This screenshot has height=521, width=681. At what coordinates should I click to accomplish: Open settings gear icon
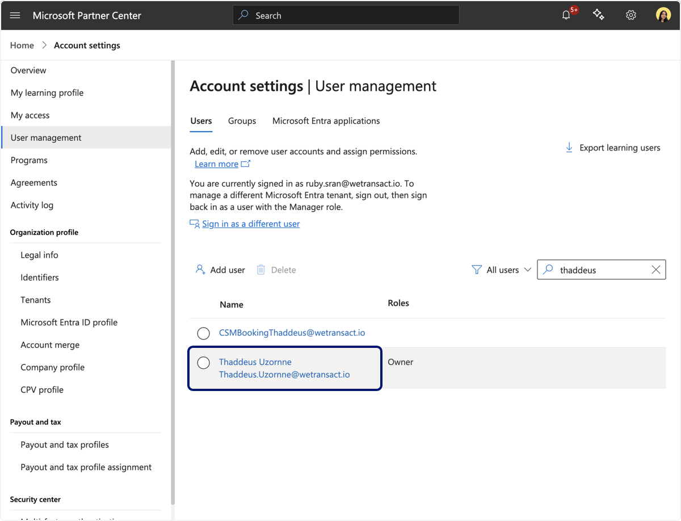pyautogui.click(x=631, y=15)
